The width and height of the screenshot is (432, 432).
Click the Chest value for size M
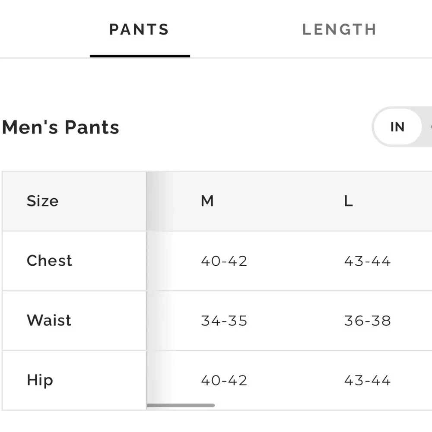(224, 261)
